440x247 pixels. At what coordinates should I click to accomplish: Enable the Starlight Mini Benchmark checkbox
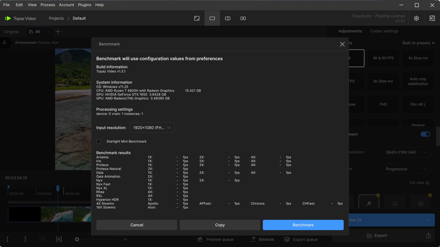click(x=99, y=142)
